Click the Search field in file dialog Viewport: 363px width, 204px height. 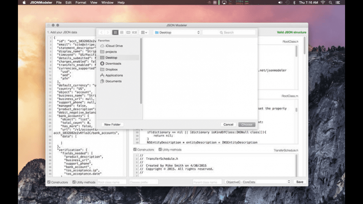coord(229,32)
